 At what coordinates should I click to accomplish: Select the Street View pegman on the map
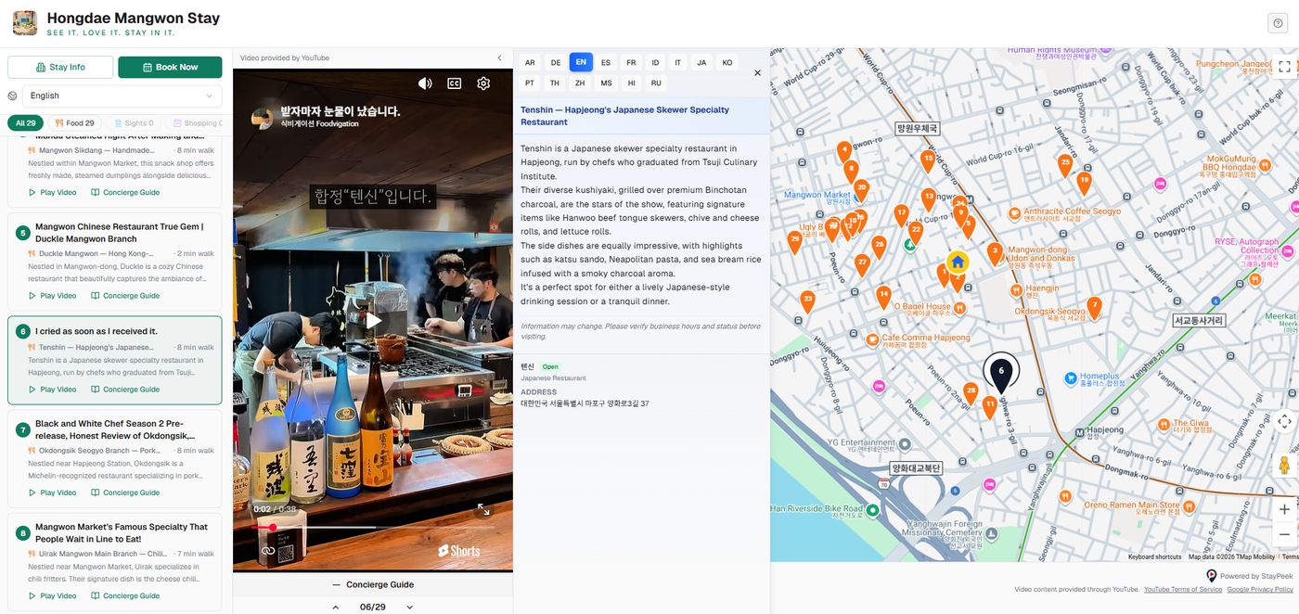[1284, 465]
